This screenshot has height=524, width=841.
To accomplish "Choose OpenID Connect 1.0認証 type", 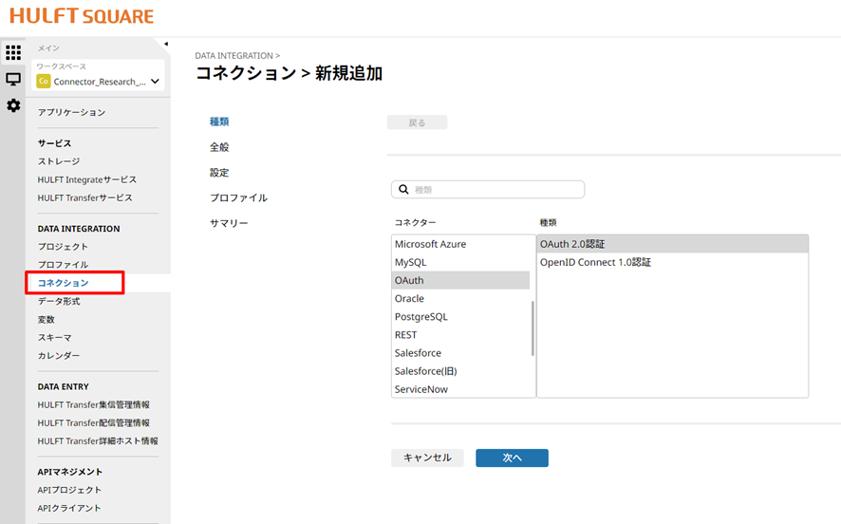I will coord(673,262).
